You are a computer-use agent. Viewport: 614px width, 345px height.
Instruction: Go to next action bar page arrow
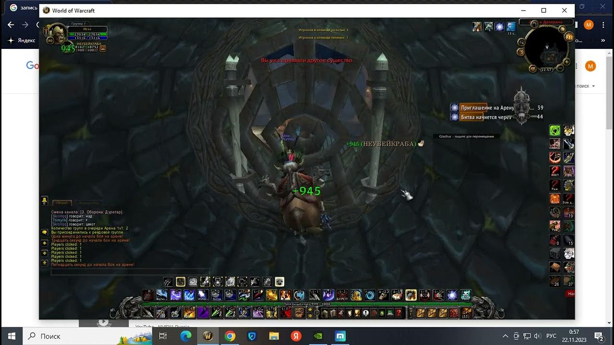click(310, 309)
